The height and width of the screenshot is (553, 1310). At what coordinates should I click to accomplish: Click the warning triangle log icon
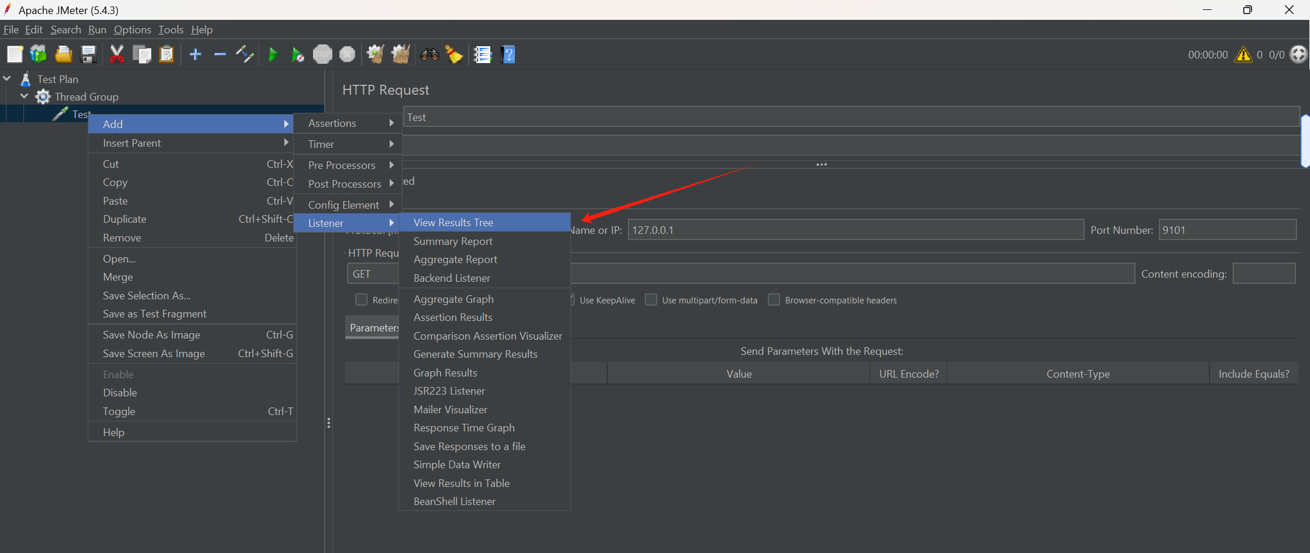tap(1243, 54)
